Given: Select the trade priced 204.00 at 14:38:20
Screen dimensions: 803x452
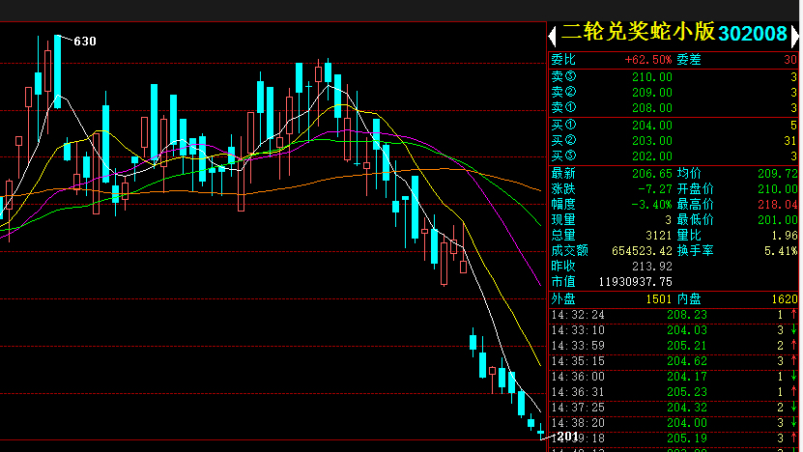Looking at the screenshot, I should [x=674, y=423].
